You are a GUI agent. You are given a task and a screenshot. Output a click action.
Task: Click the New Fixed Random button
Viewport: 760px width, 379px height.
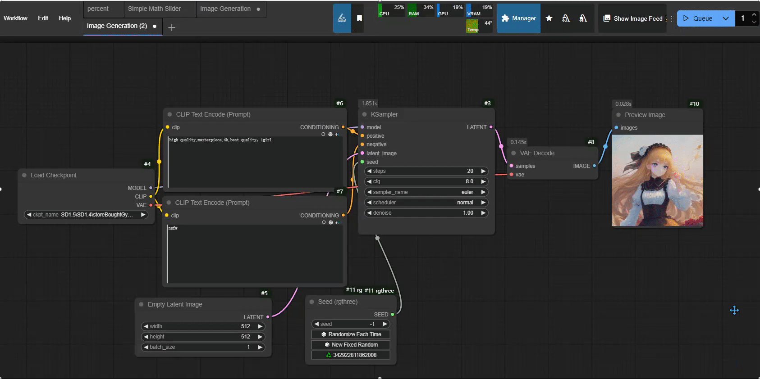(351, 345)
